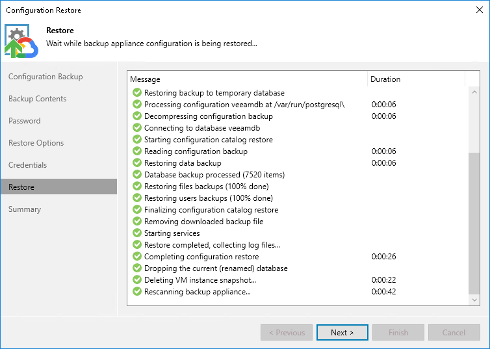Click check icon beside Connecting to database veeamdb

[x=137, y=127]
